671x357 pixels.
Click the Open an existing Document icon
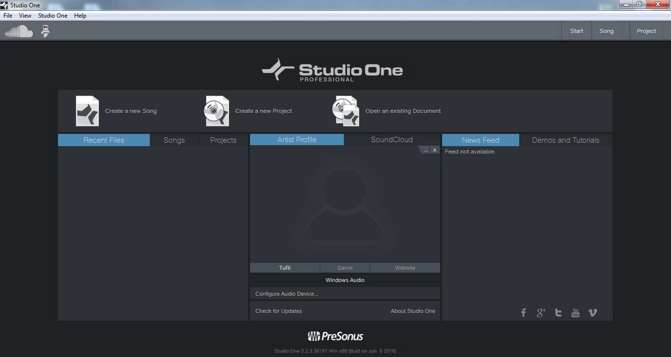(x=346, y=111)
